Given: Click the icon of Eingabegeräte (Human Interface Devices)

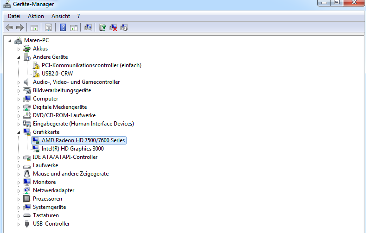Looking at the screenshot, I should pos(27,124).
